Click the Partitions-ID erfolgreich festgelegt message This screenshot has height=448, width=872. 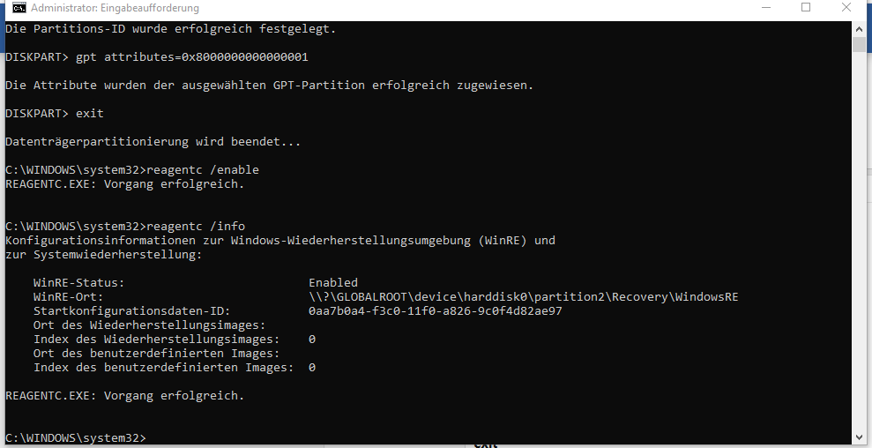(x=171, y=29)
